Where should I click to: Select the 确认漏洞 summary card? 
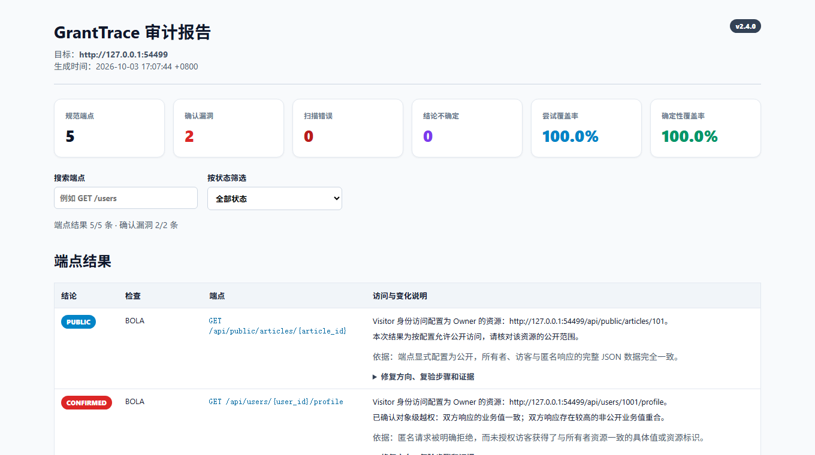(x=228, y=128)
